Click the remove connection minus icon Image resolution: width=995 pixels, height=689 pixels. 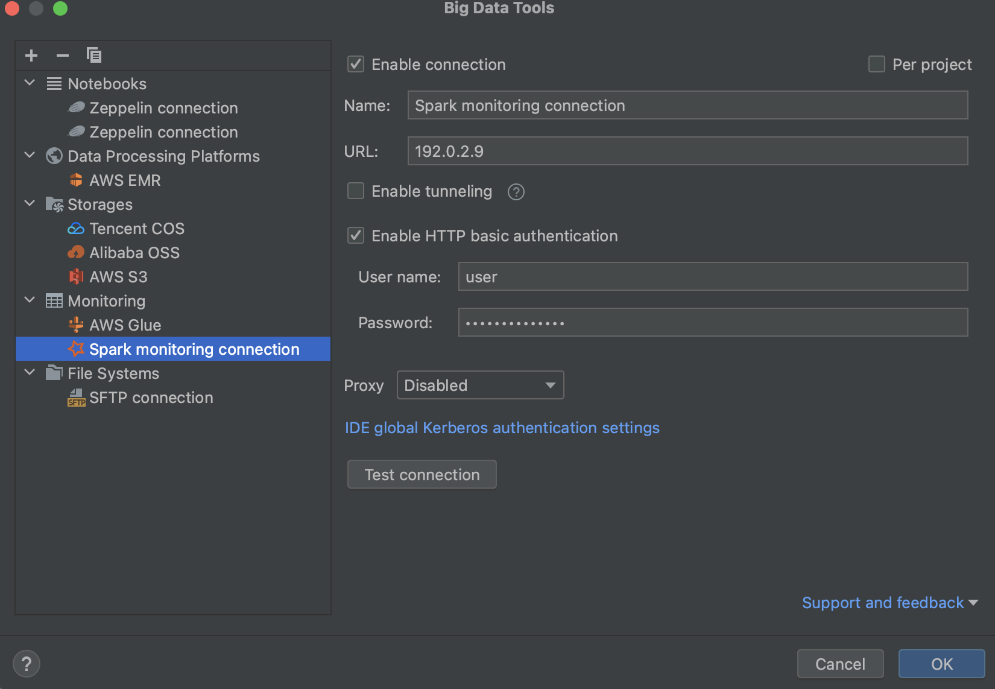[62, 55]
